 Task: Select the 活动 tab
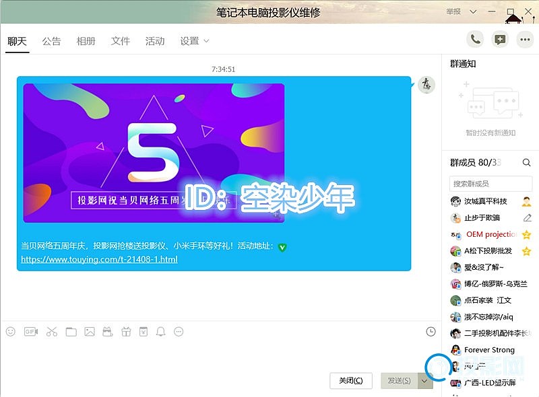[155, 41]
